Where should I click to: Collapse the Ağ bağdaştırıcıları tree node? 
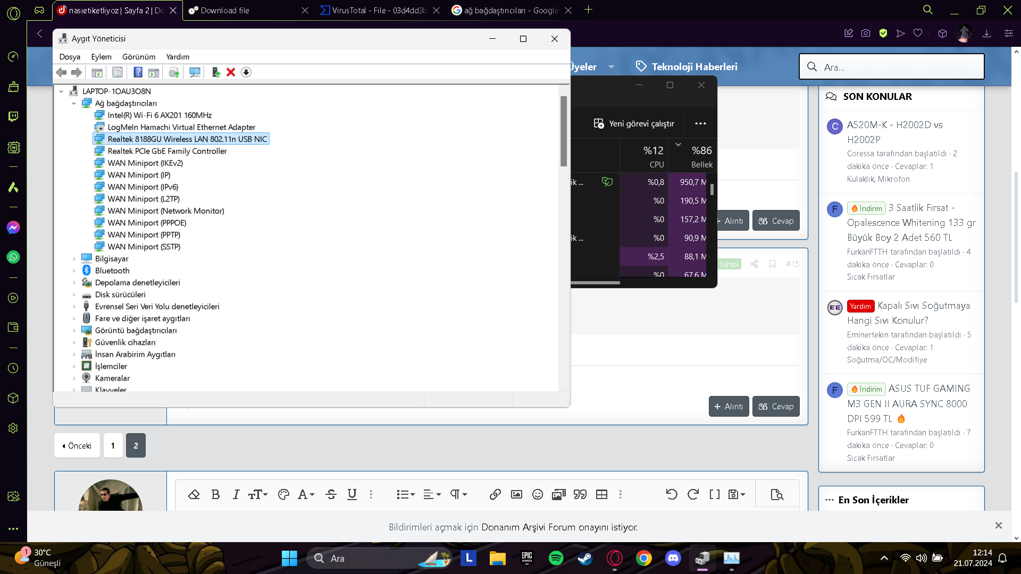(x=74, y=104)
